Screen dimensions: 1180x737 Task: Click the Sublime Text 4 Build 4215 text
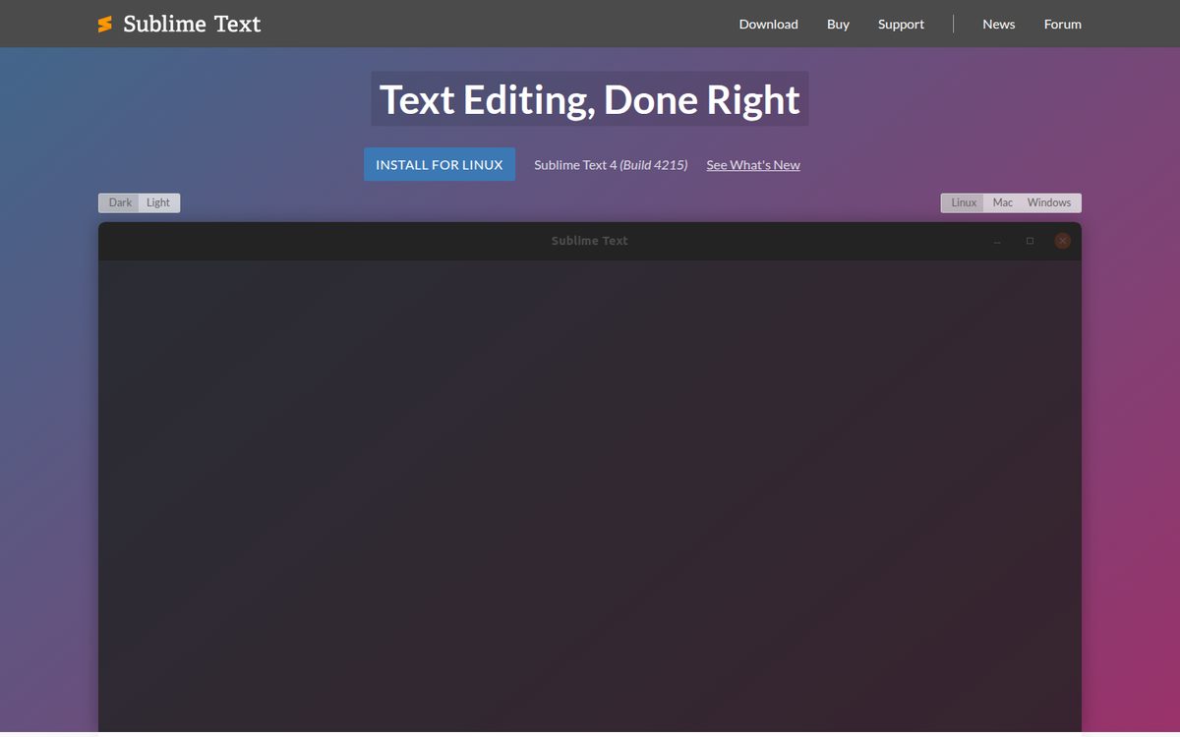611,165
